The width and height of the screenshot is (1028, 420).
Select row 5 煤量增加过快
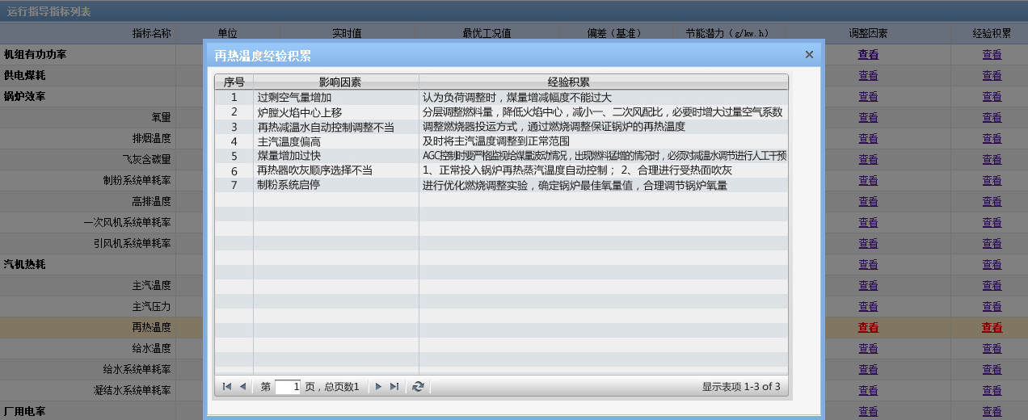[336, 156]
